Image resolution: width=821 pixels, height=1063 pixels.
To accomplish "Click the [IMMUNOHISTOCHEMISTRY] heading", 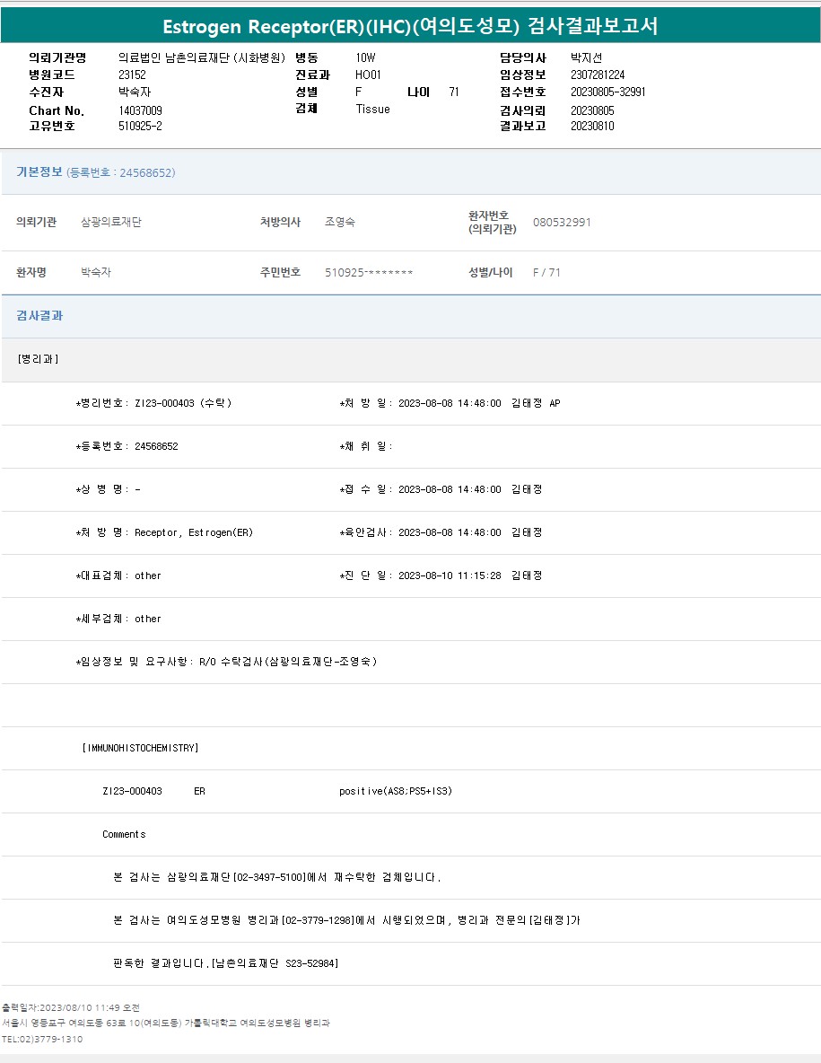I will [x=140, y=748].
